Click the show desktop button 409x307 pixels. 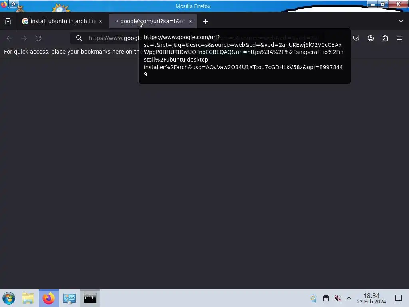coord(399,298)
